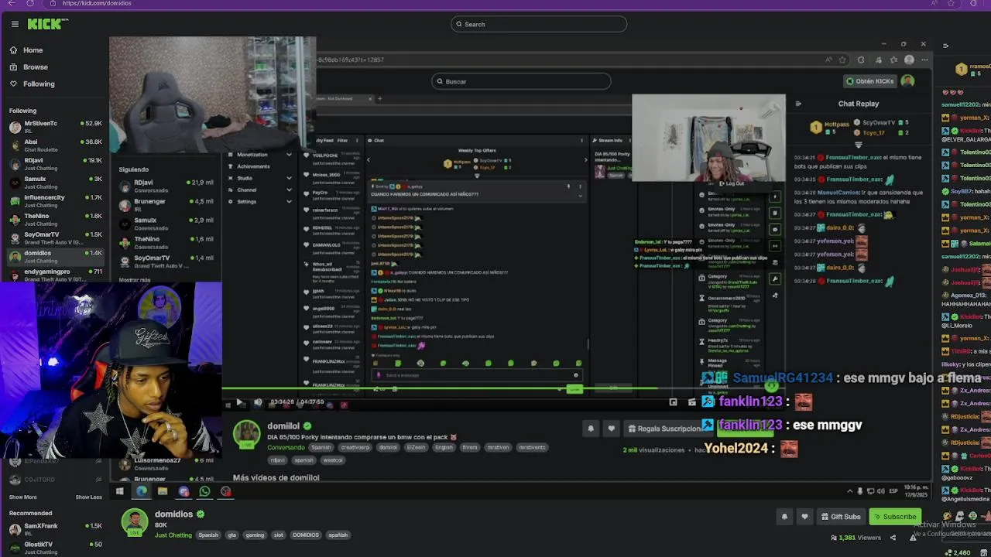Collapse the Chat Replay panel arrow
The width and height of the screenshot is (991, 557).
coord(798,104)
